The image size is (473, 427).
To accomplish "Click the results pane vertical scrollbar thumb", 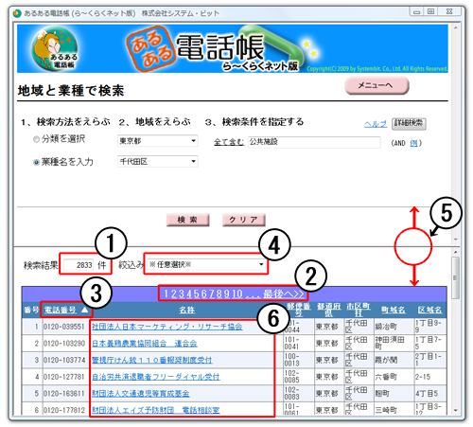I will click(x=455, y=277).
